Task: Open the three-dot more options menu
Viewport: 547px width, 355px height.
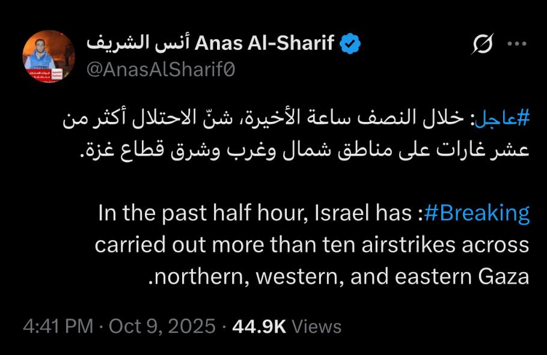Action: coord(517,44)
